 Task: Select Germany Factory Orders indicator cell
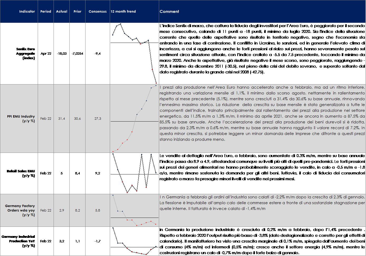coord(20,210)
